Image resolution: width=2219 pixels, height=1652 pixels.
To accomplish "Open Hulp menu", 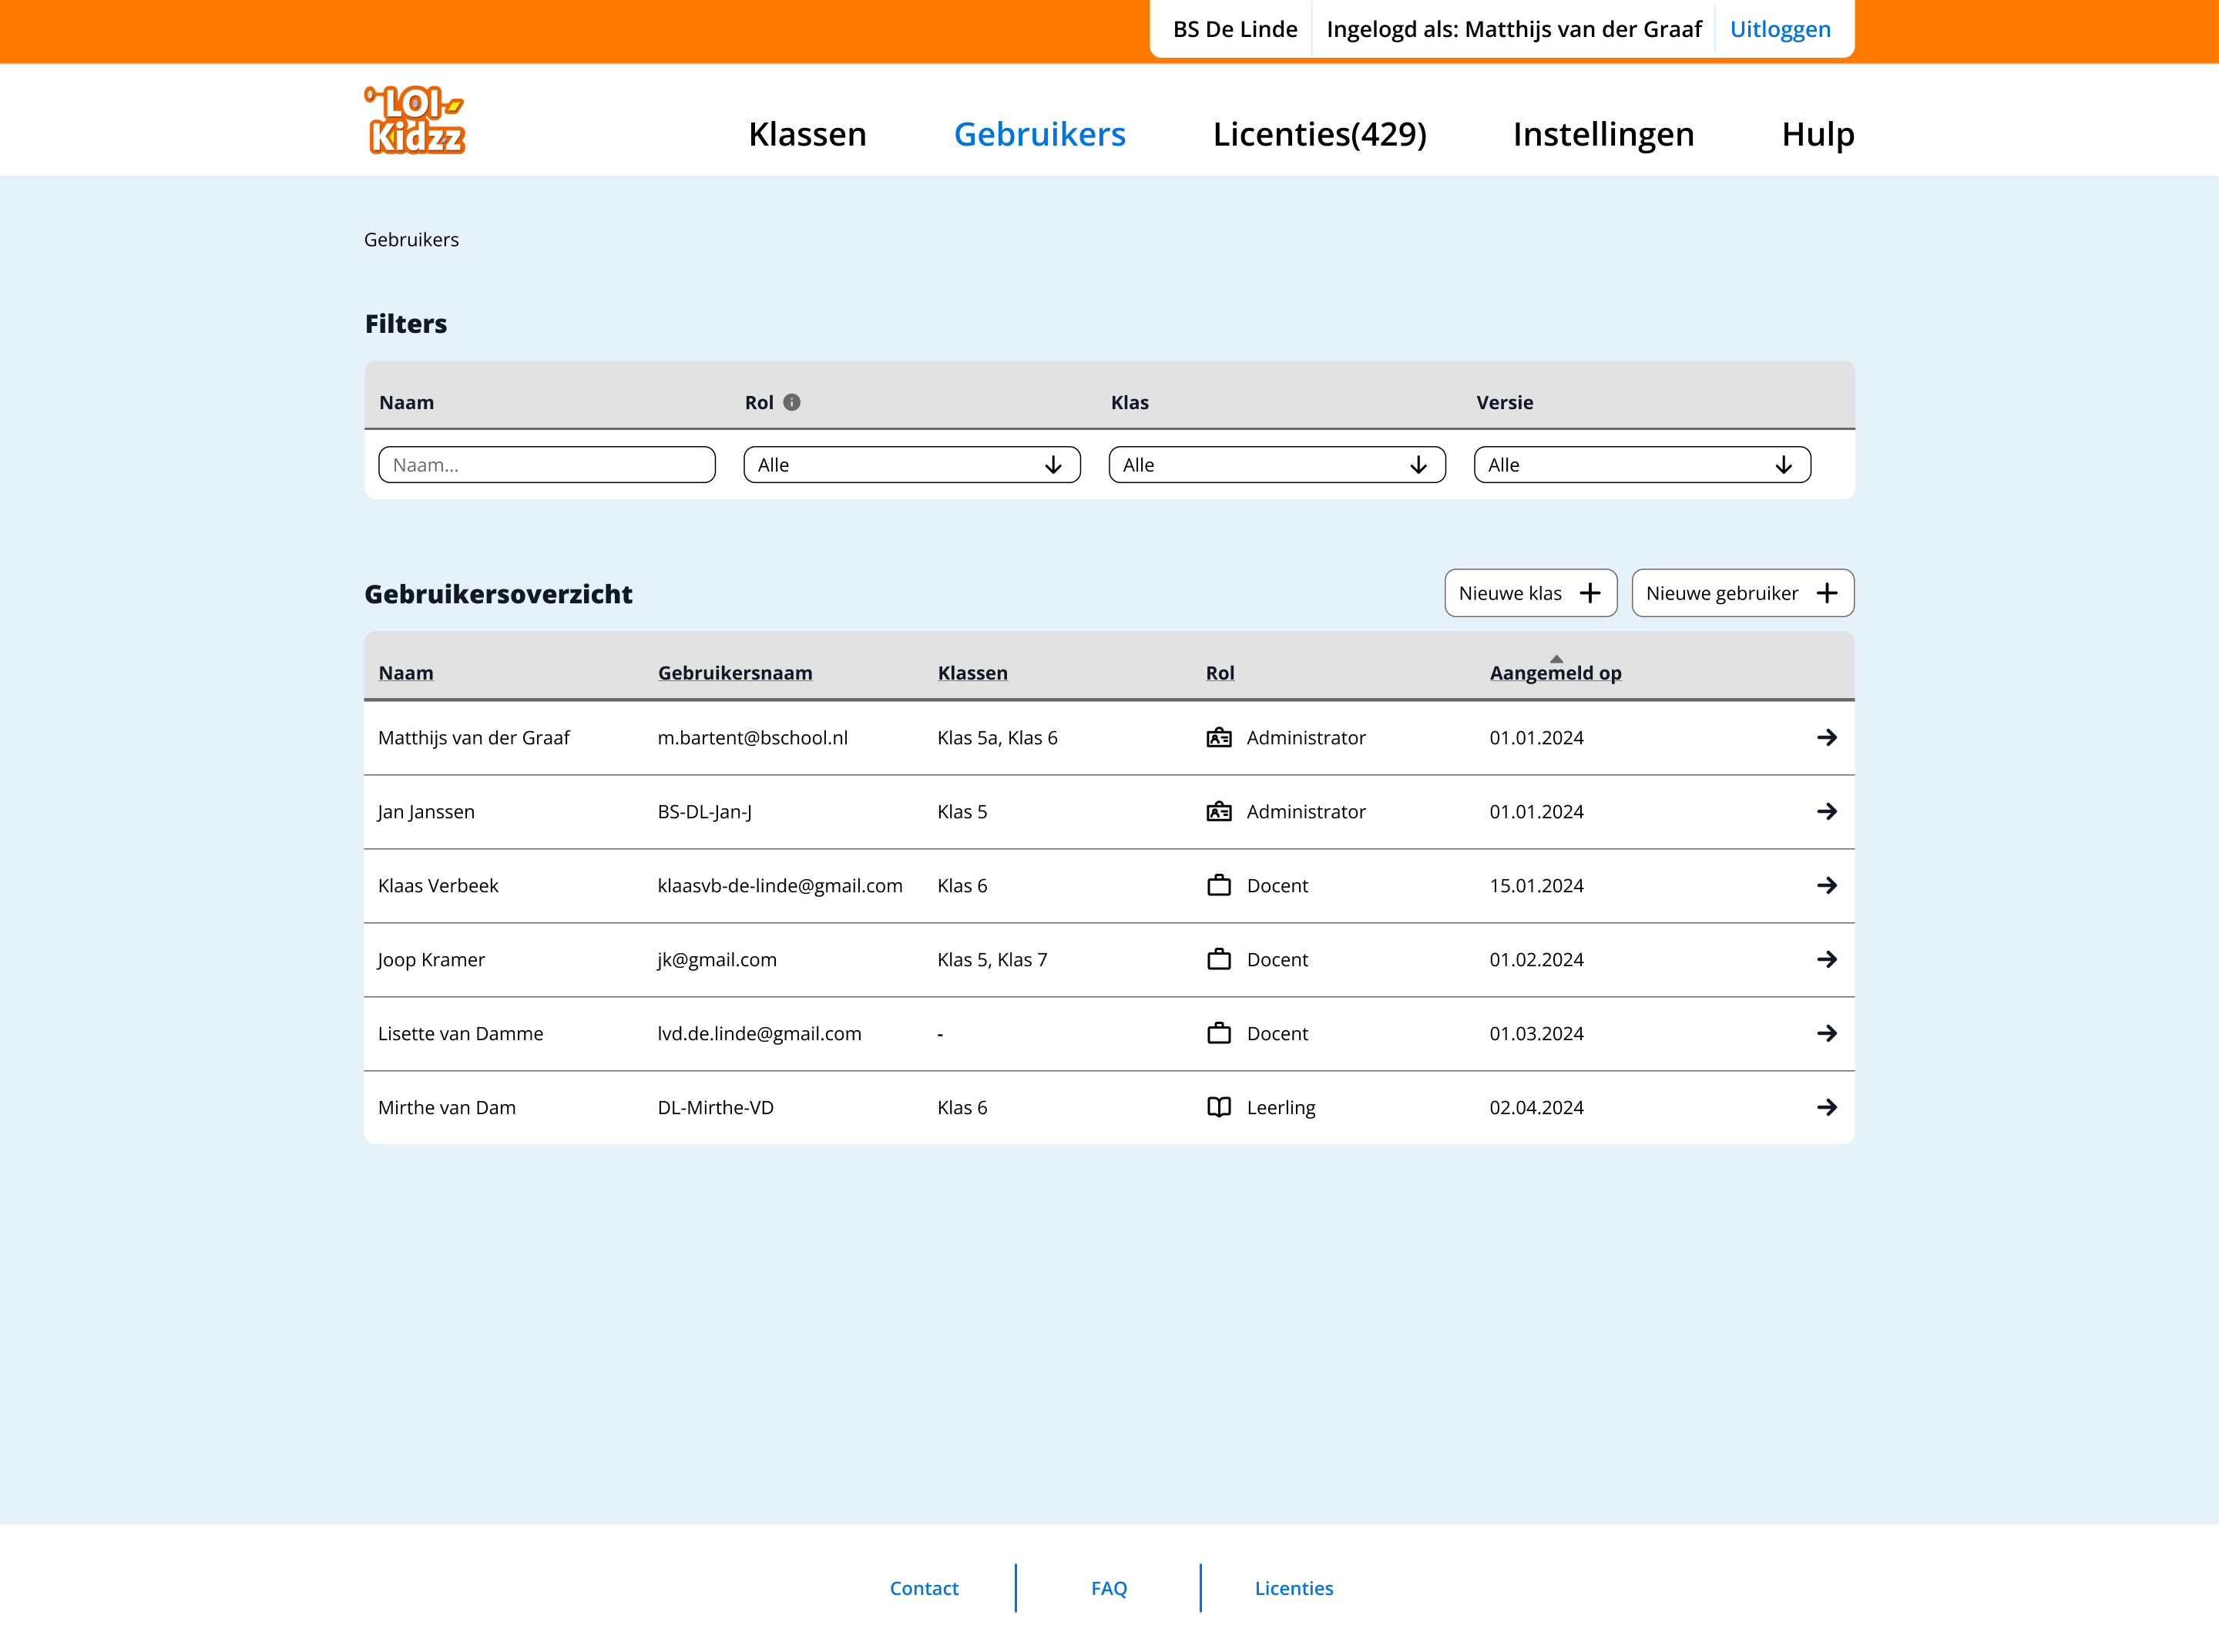I will click(1817, 134).
